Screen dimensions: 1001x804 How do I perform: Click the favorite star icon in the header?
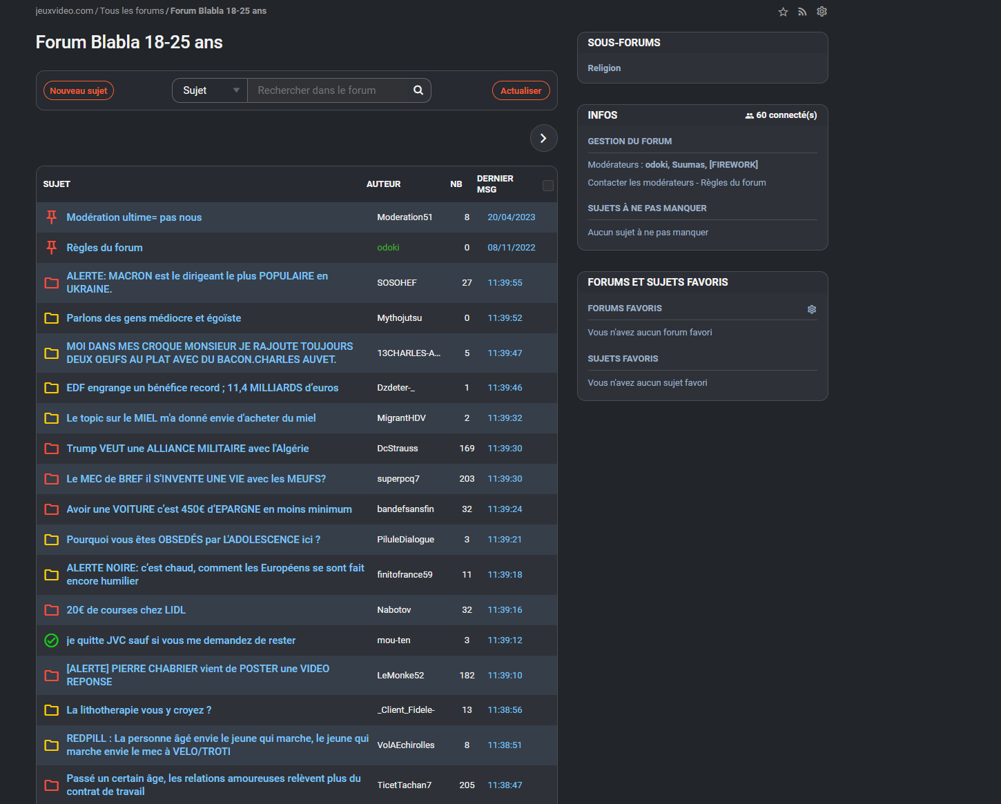pyautogui.click(x=783, y=12)
